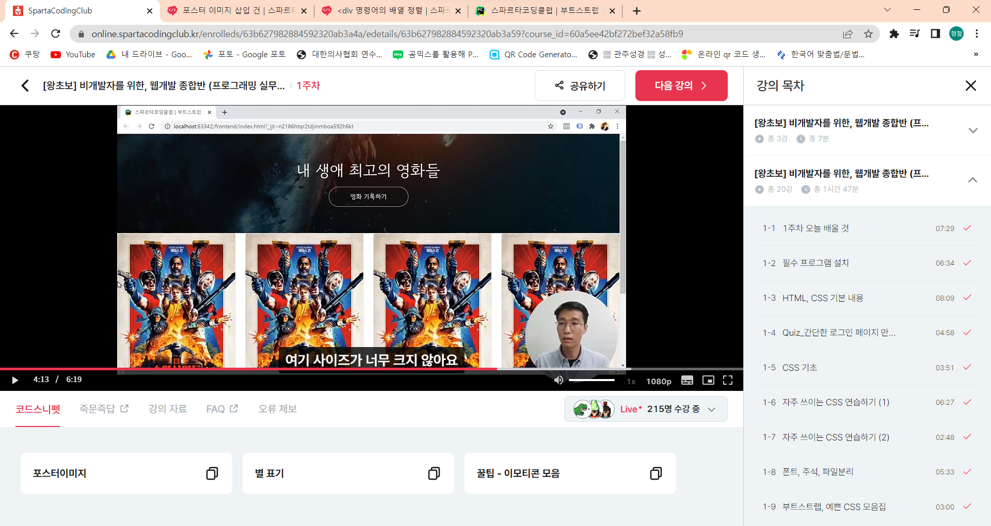Open lecture 1-5 CSS 기초
The image size is (991, 526).
coord(867,367)
